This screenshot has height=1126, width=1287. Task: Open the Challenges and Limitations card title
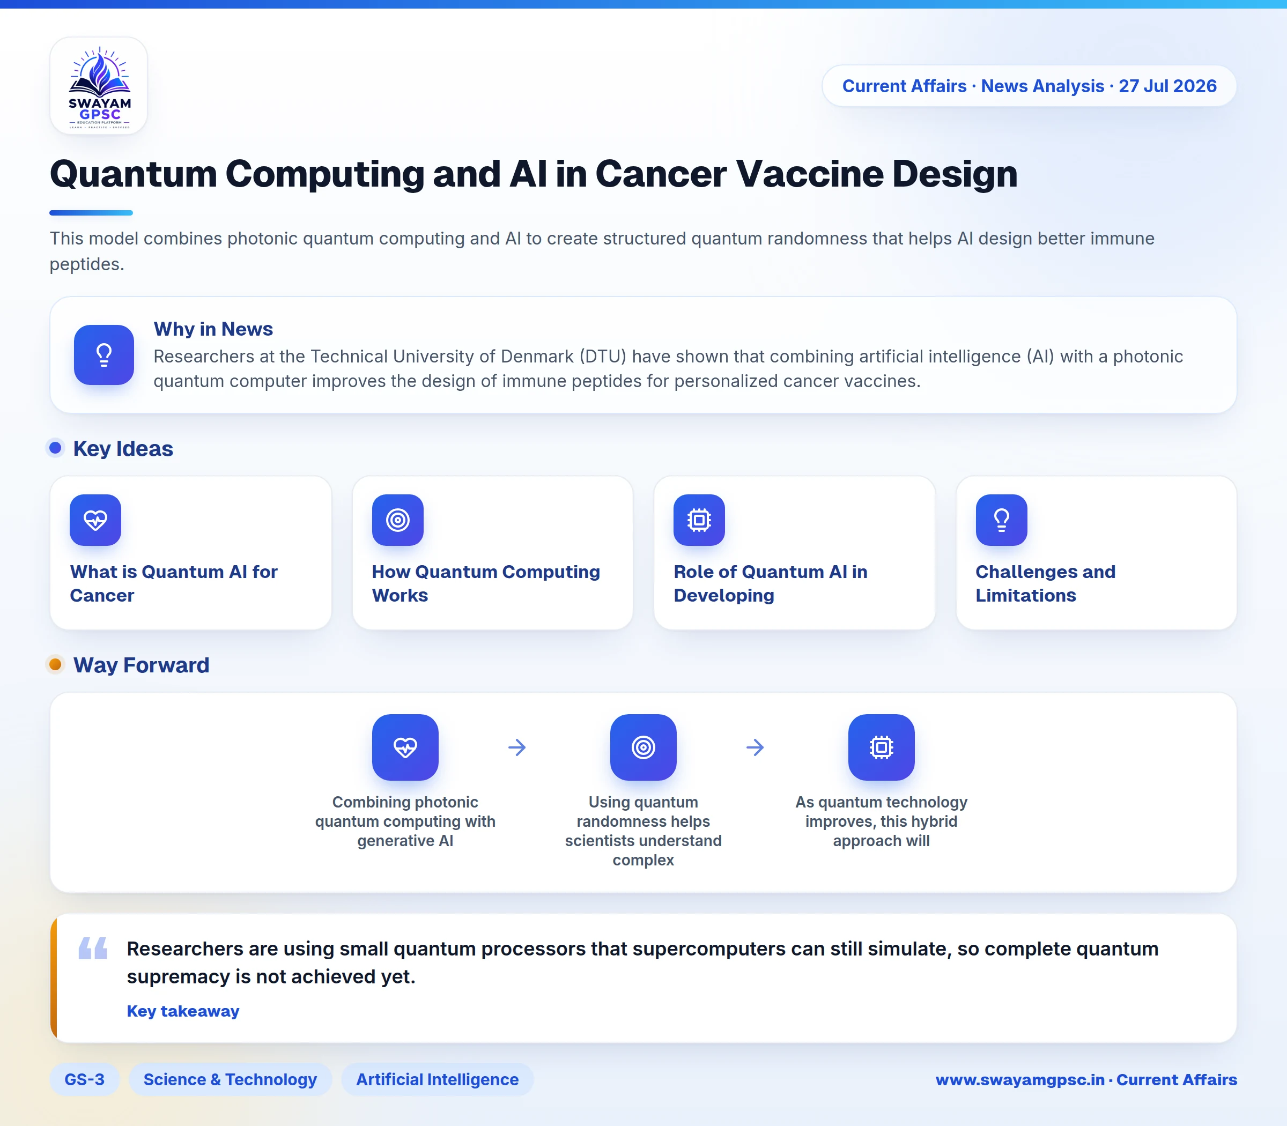tap(1046, 584)
